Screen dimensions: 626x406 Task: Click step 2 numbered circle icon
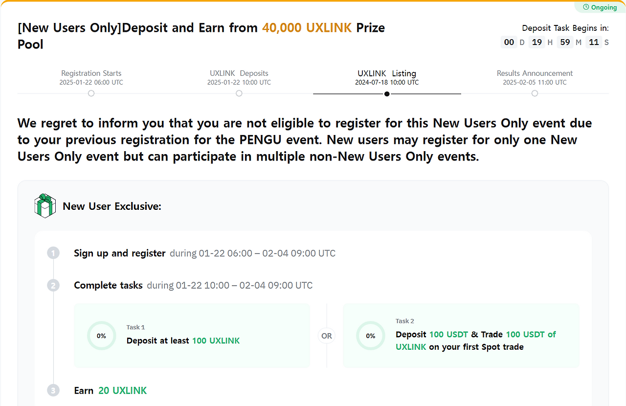point(53,285)
